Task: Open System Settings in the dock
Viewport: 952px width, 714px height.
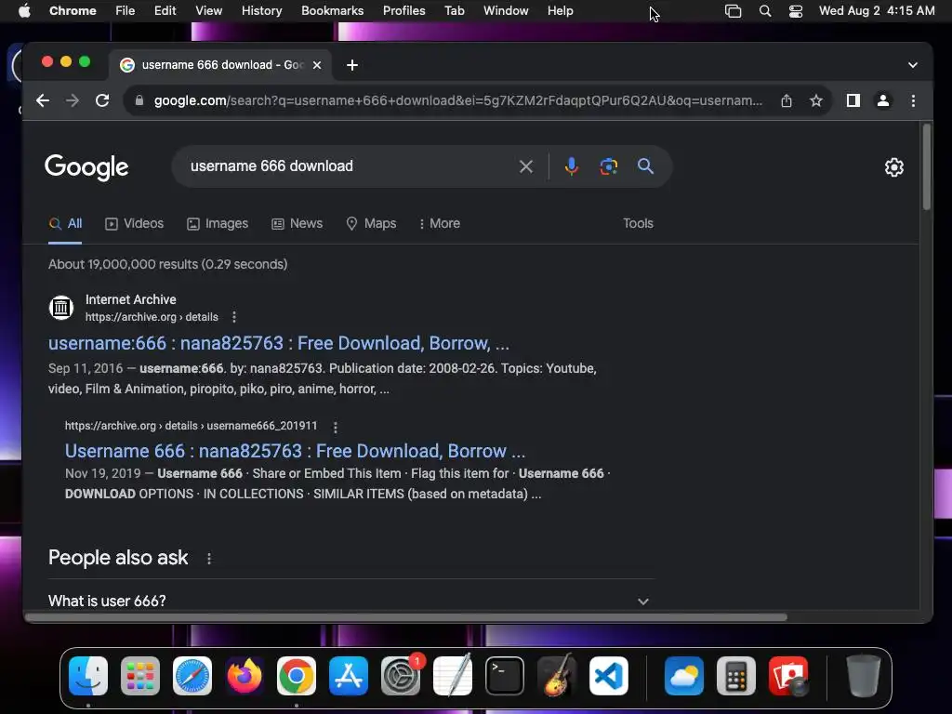Action: 401,676
